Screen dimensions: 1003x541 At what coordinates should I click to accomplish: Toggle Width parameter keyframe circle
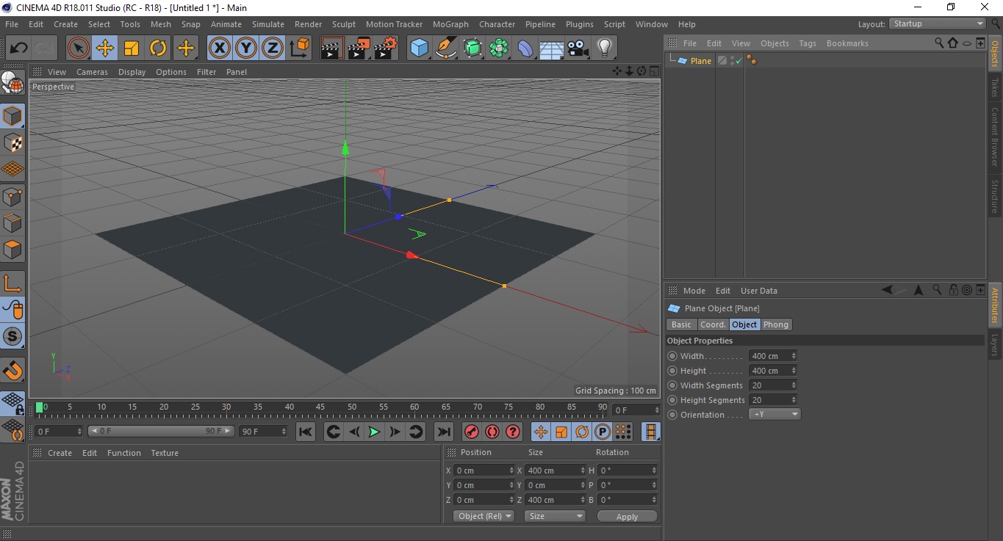[672, 356]
